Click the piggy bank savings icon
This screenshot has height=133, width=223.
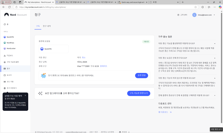(44, 76)
